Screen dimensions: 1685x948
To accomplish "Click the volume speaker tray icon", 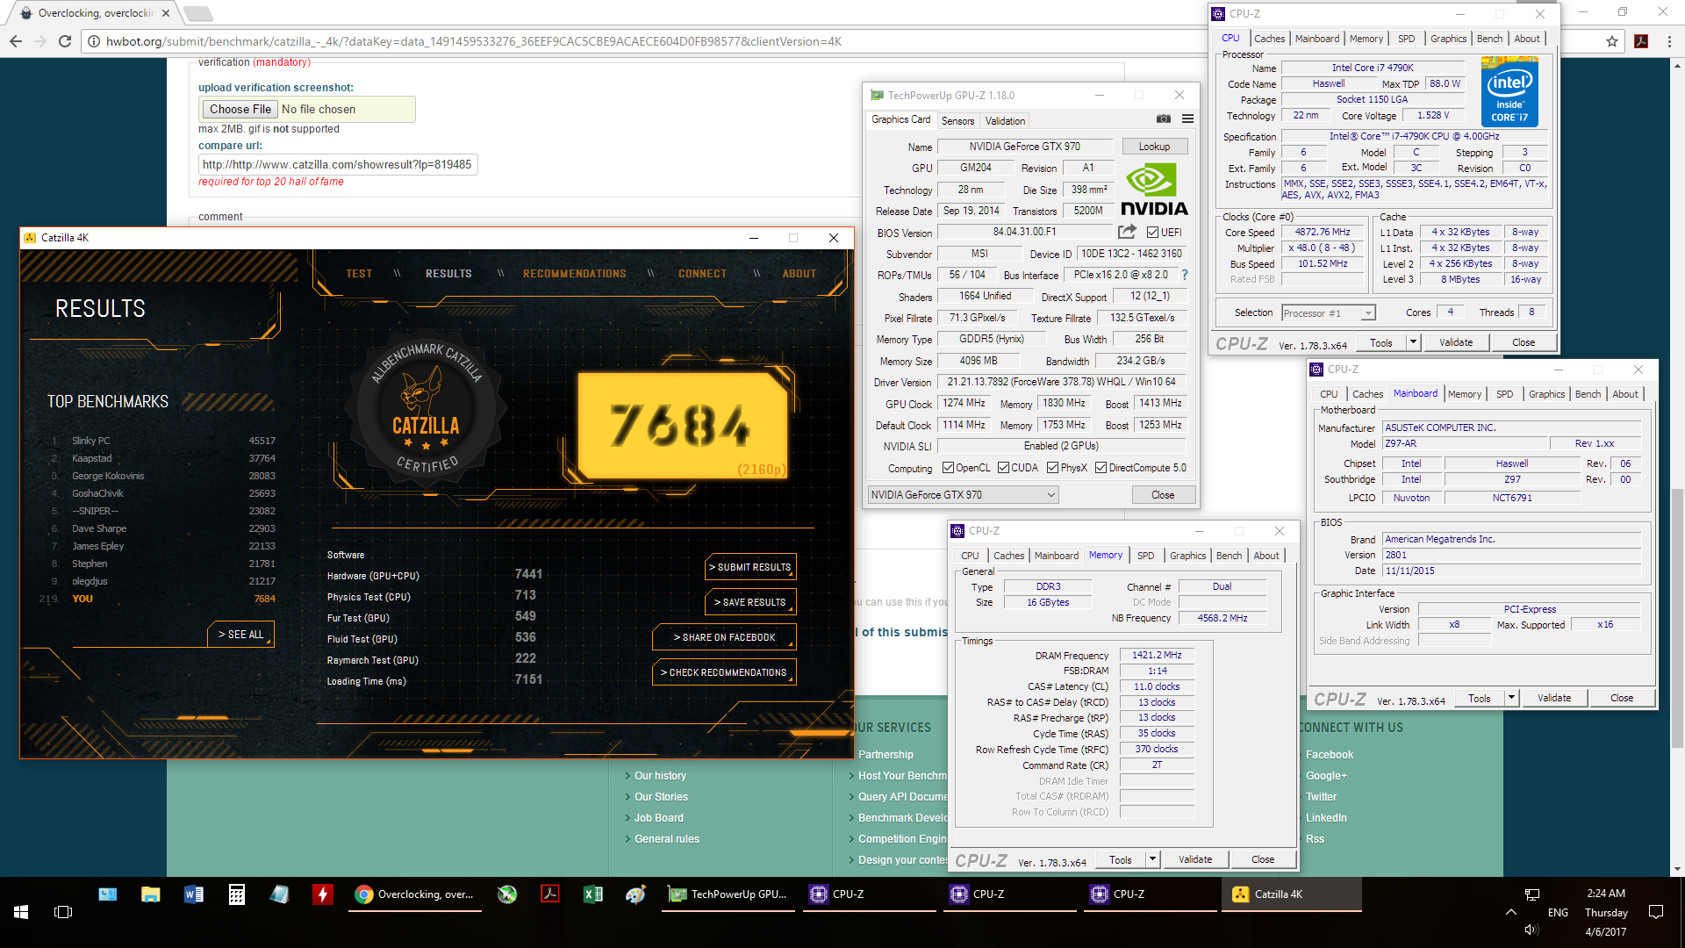I will pos(1531,930).
